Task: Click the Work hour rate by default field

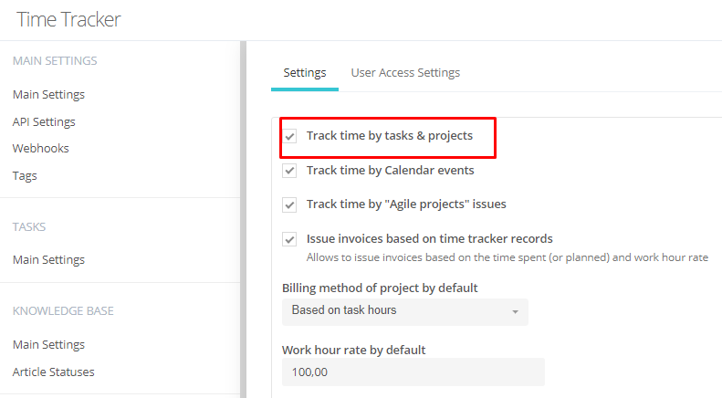Action: pyautogui.click(x=413, y=372)
